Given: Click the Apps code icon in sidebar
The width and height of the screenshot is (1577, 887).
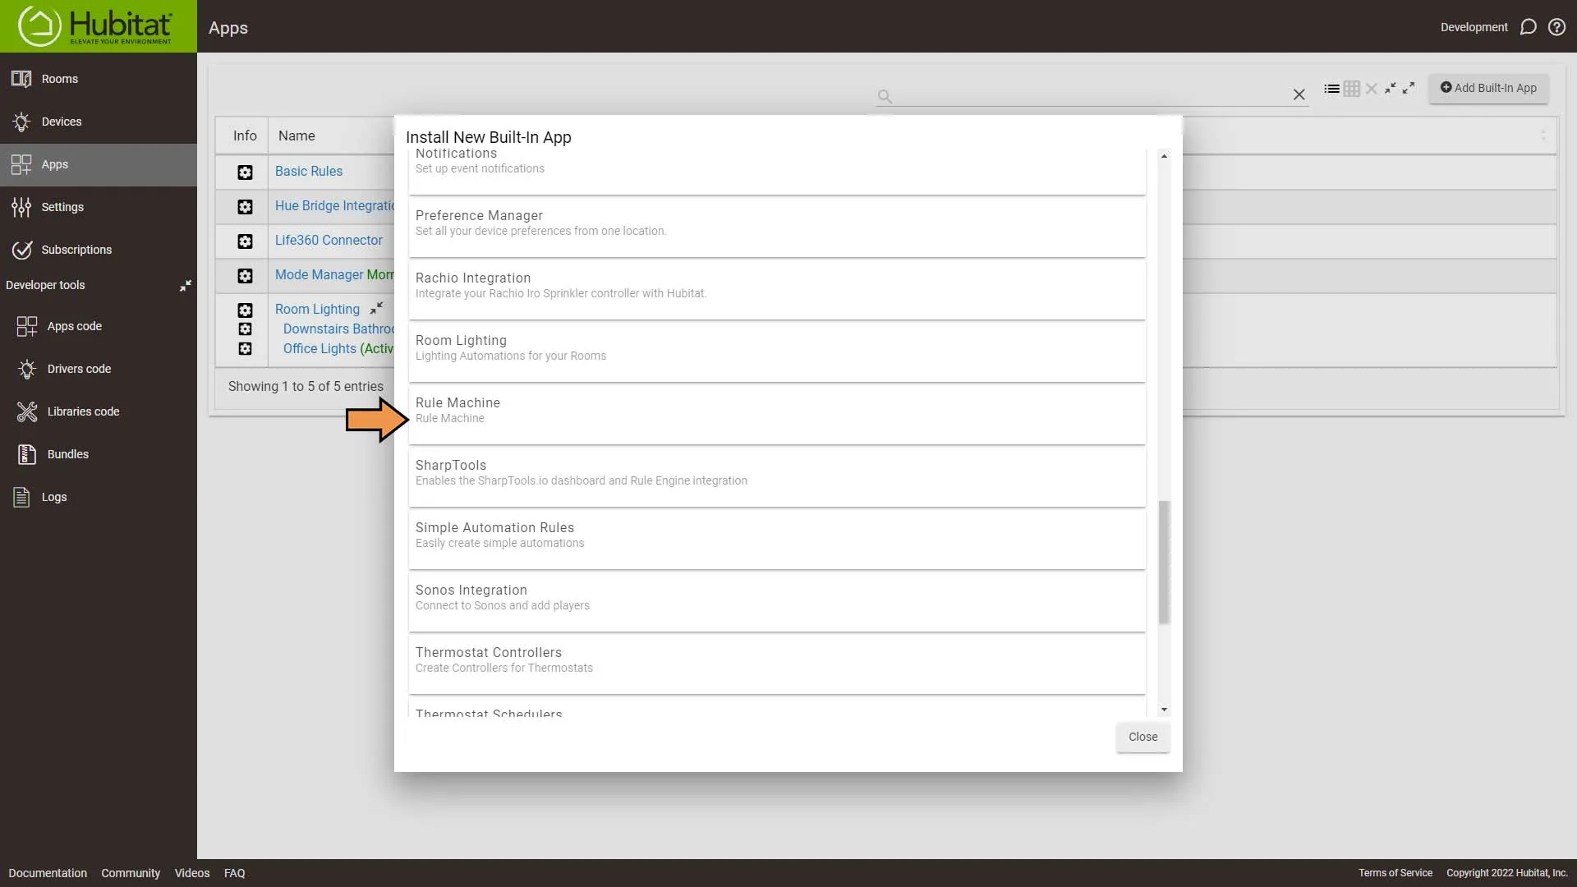Looking at the screenshot, I should 26,325.
